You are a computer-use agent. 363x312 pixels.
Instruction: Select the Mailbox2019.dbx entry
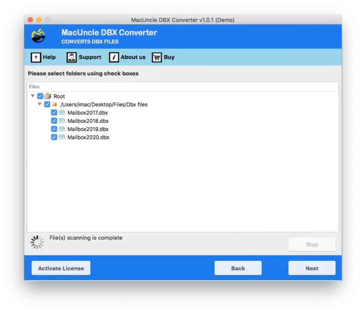coord(88,129)
